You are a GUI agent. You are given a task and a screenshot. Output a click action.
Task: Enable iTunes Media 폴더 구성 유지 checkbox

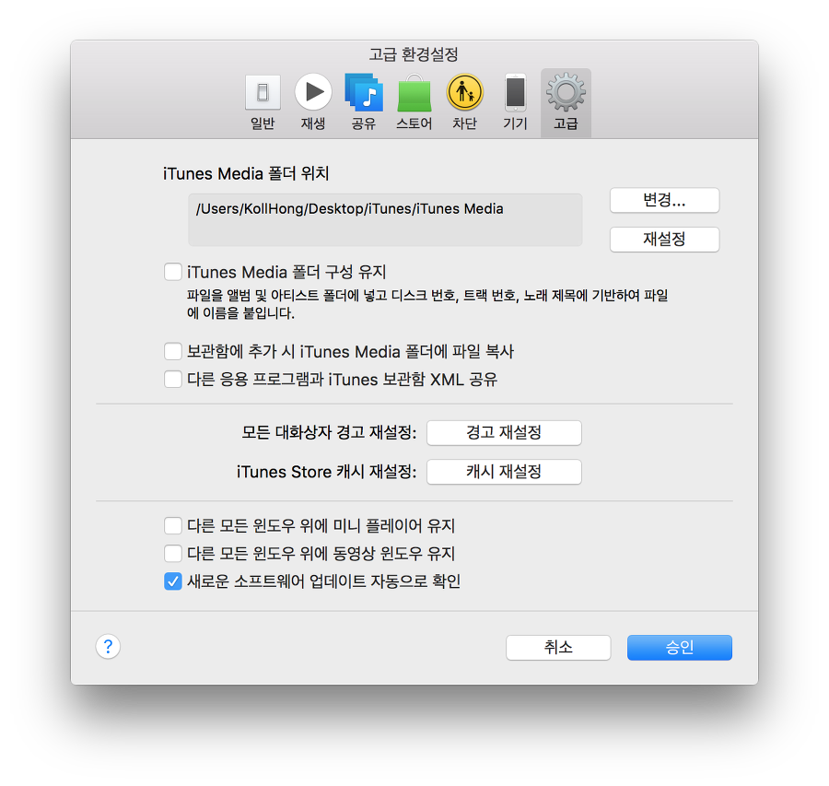point(173,272)
